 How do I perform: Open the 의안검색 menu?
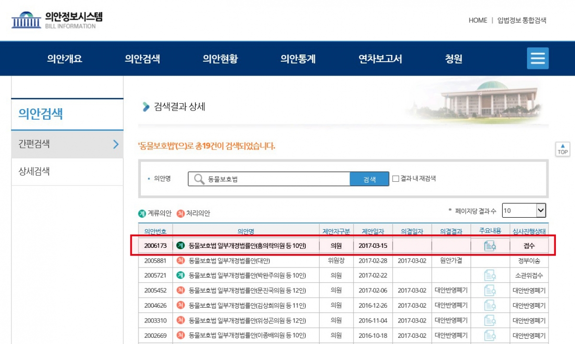[x=142, y=59]
